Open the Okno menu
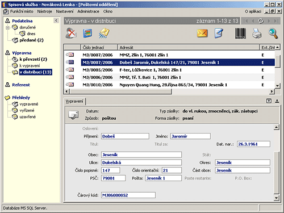Screen dimensions: 284x213 click(108, 11)
